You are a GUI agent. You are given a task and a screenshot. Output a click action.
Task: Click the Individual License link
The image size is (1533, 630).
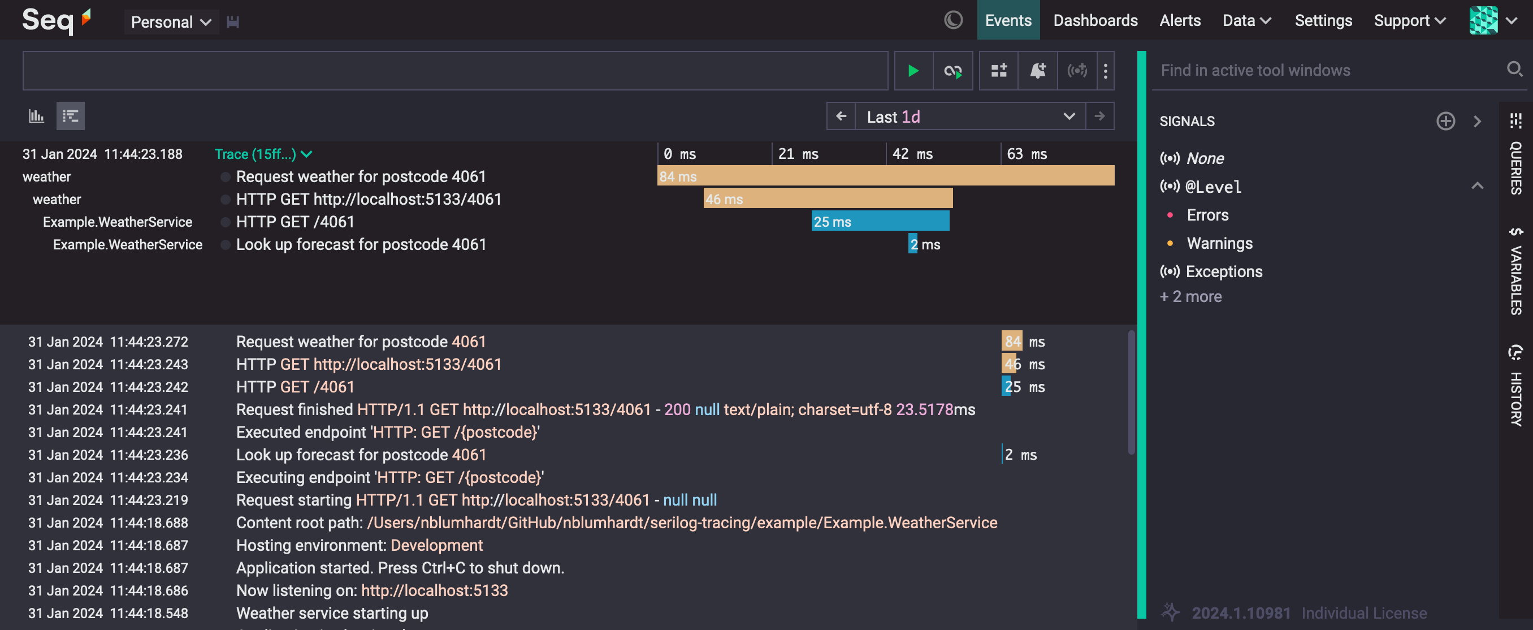[x=1363, y=612]
